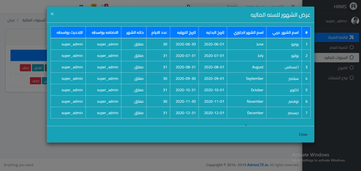Click اسم الشهر انجليزي column header
The height and width of the screenshot is (171, 361).
pyautogui.click(x=246, y=32)
